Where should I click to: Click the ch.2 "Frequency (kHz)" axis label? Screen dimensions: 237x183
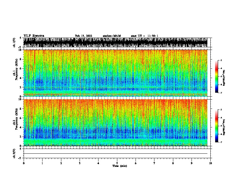pos(16,119)
